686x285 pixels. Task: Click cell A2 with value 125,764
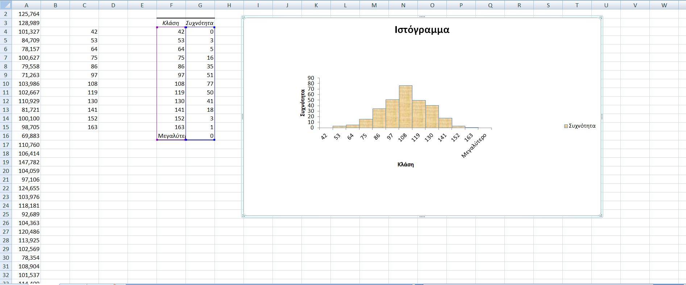[x=26, y=14]
